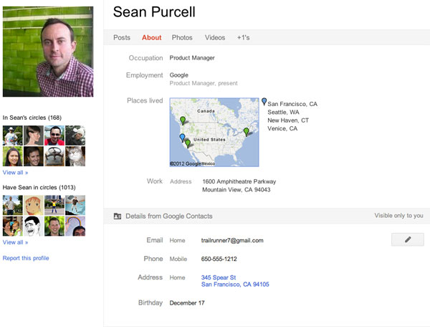This screenshot has width=430, height=329.
Task: Open the San Francisco, CA 94105 address link
Action: pyautogui.click(x=235, y=285)
